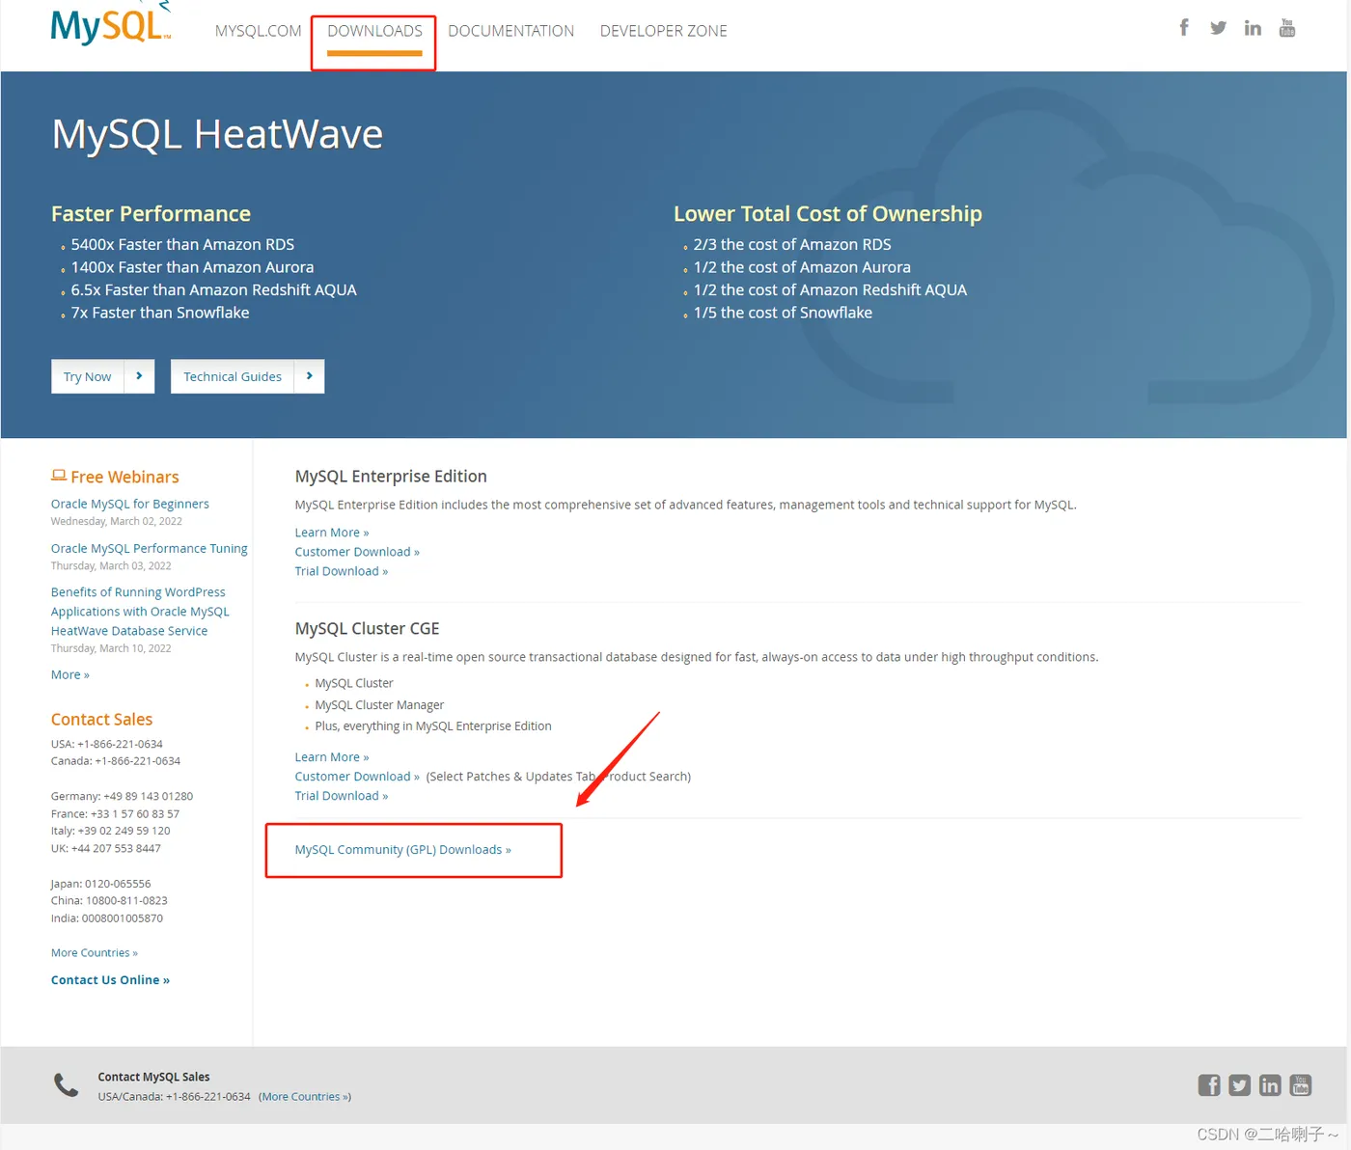Go to DOCUMENTATION in the nav
This screenshot has width=1351, height=1150.
click(x=510, y=31)
